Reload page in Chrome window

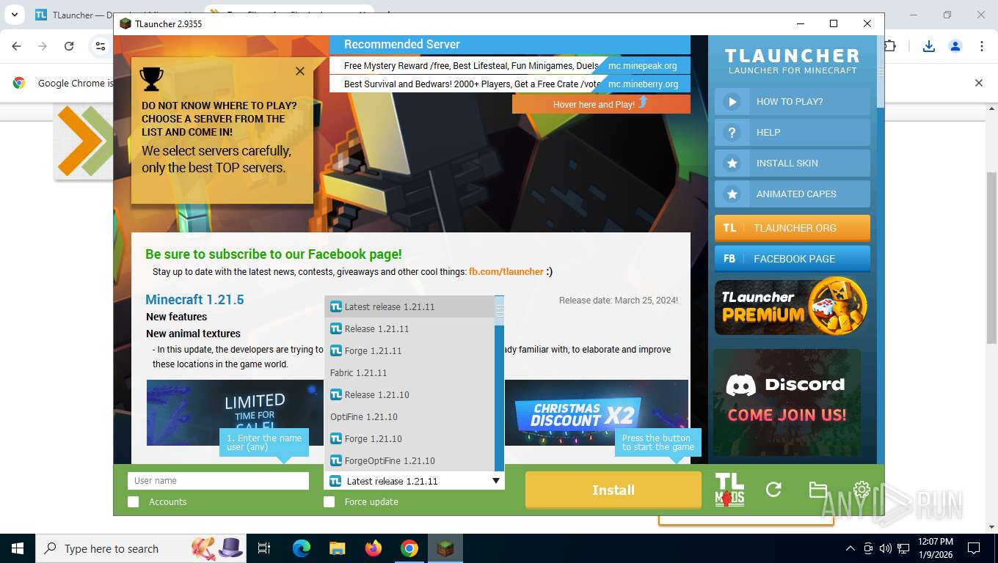pyautogui.click(x=69, y=46)
